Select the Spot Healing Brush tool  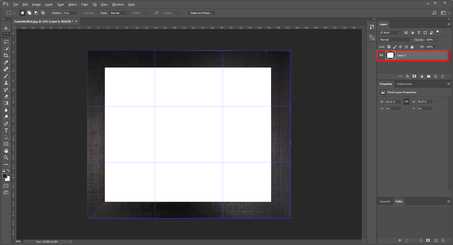click(6, 69)
